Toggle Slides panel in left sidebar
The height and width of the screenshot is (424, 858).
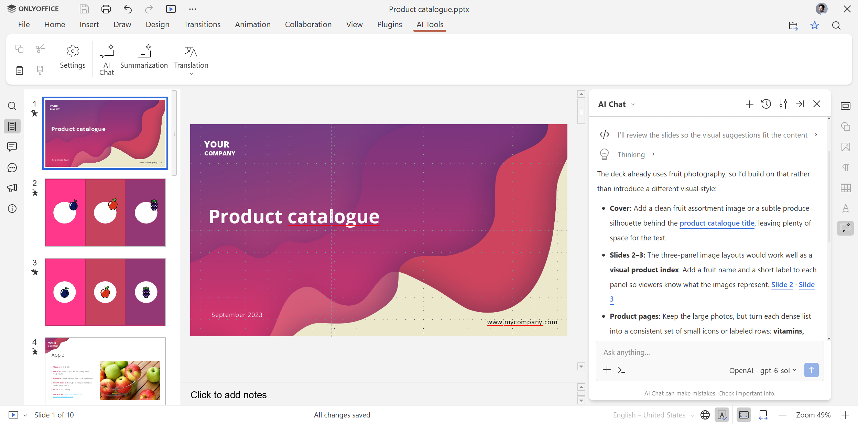(x=12, y=127)
